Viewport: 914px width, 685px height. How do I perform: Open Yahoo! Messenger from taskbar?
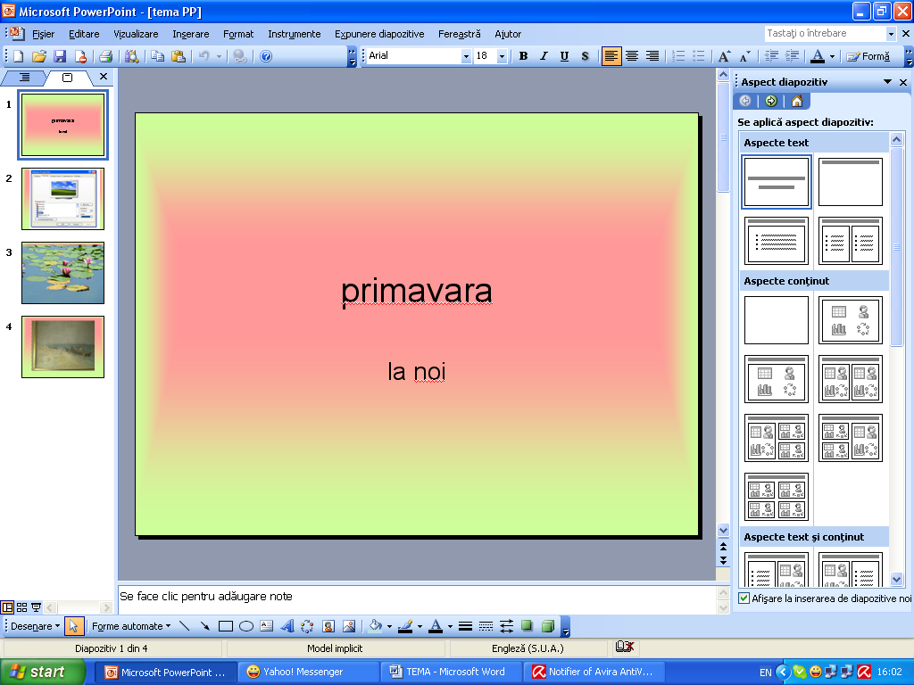(308, 672)
